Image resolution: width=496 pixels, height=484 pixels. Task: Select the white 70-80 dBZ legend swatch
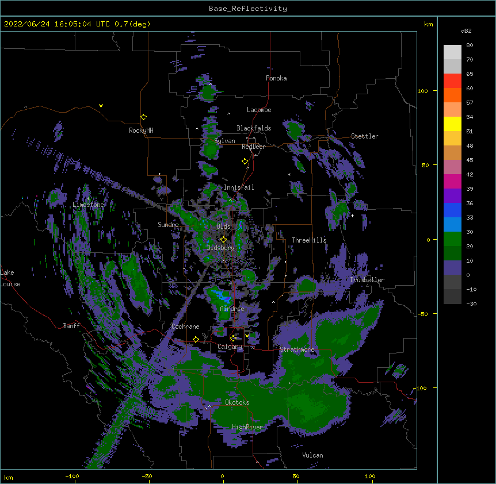click(x=452, y=52)
